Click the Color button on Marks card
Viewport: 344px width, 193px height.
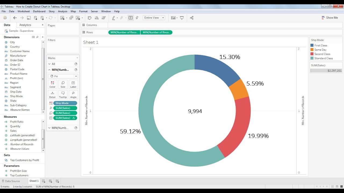(x=52, y=84)
